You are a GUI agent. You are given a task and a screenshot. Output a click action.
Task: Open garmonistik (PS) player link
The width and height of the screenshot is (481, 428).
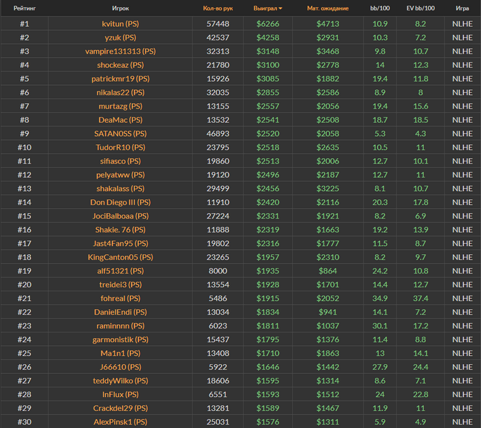[120, 339]
